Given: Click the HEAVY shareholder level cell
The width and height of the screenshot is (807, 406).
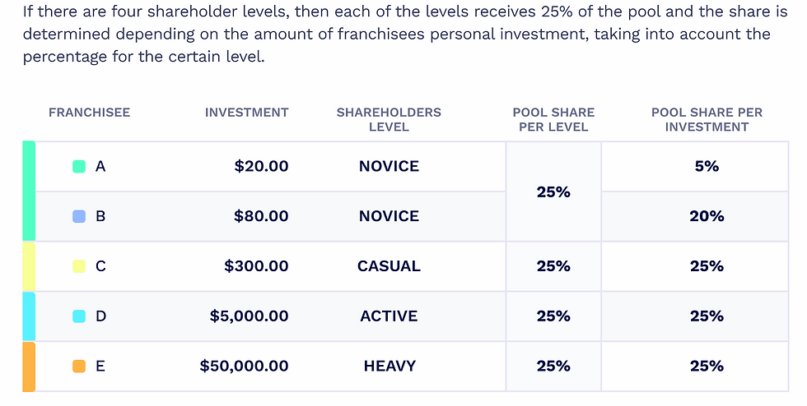Looking at the screenshot, I should click(390, 366).
